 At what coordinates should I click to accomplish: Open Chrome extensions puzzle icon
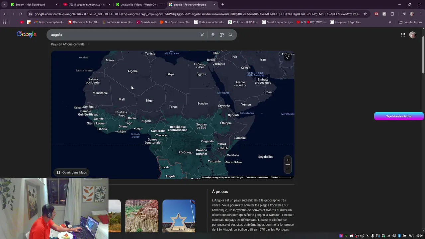pyautogui.click(x=392, y=14)
